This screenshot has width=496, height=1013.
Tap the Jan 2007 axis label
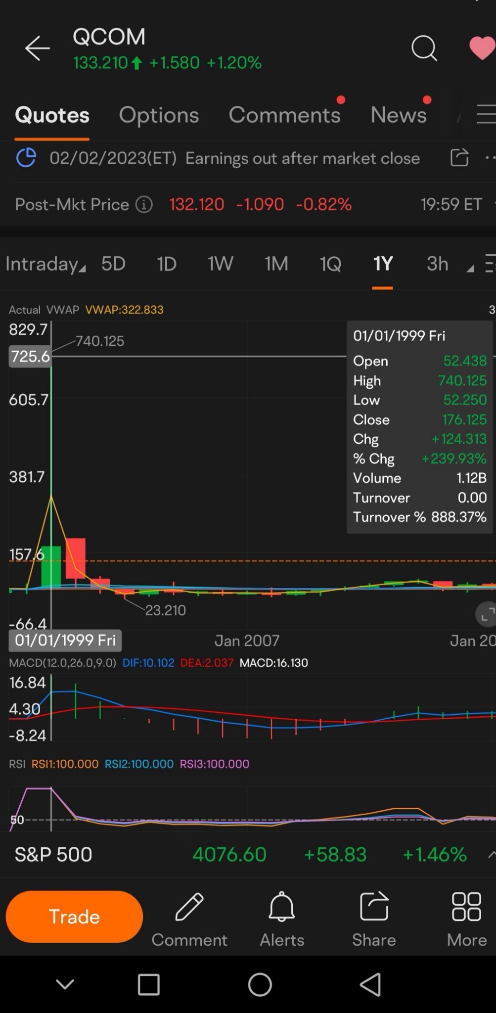pos(247,641)
